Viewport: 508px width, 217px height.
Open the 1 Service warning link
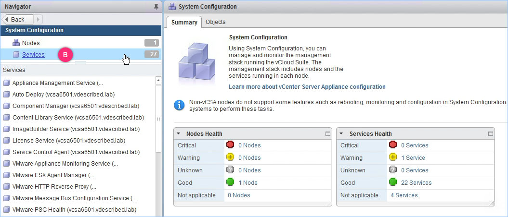tap(413, 158)
